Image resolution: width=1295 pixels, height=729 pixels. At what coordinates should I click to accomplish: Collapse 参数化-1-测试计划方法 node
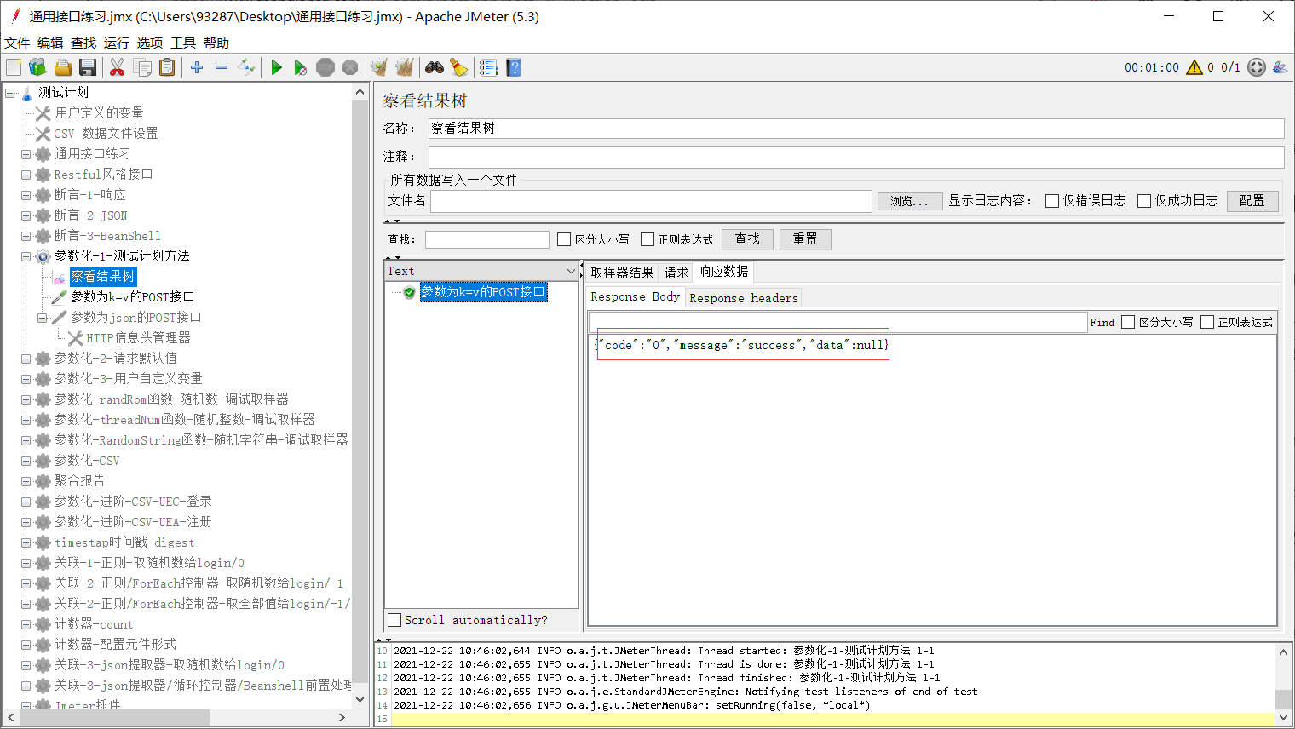(26, 256)
